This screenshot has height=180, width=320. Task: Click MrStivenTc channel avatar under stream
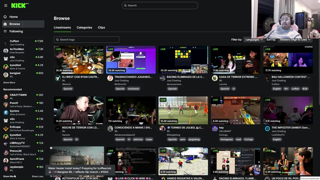point(110,78)
